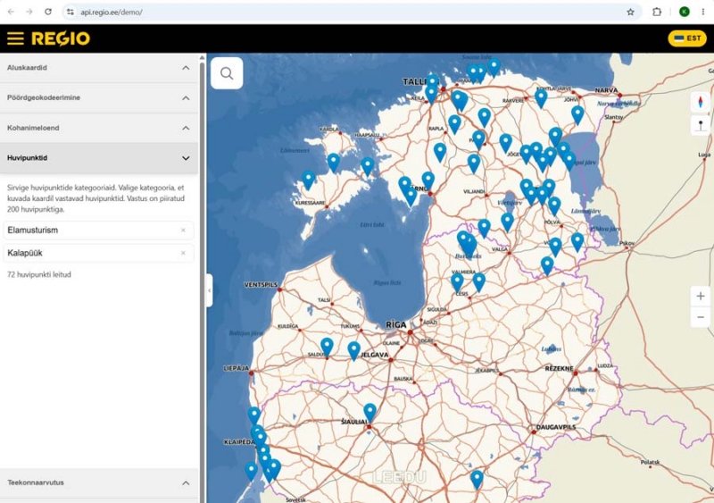Viewport: 714px width, 503px height.
Task: Open browser extensions puzzle icon
Action: [x=657, y=13]
